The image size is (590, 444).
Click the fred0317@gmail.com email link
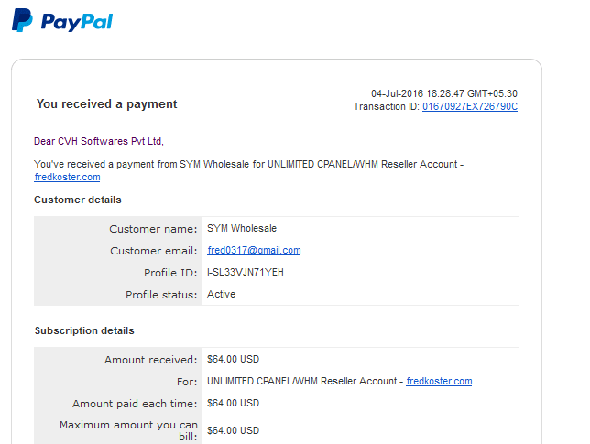coord(254,251)
